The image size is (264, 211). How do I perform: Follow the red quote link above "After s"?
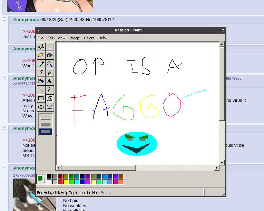click(29, 95)
